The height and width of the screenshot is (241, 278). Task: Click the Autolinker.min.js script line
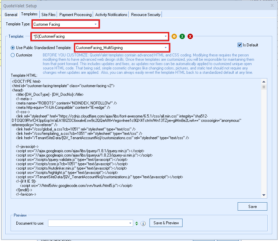pos(71,168)
